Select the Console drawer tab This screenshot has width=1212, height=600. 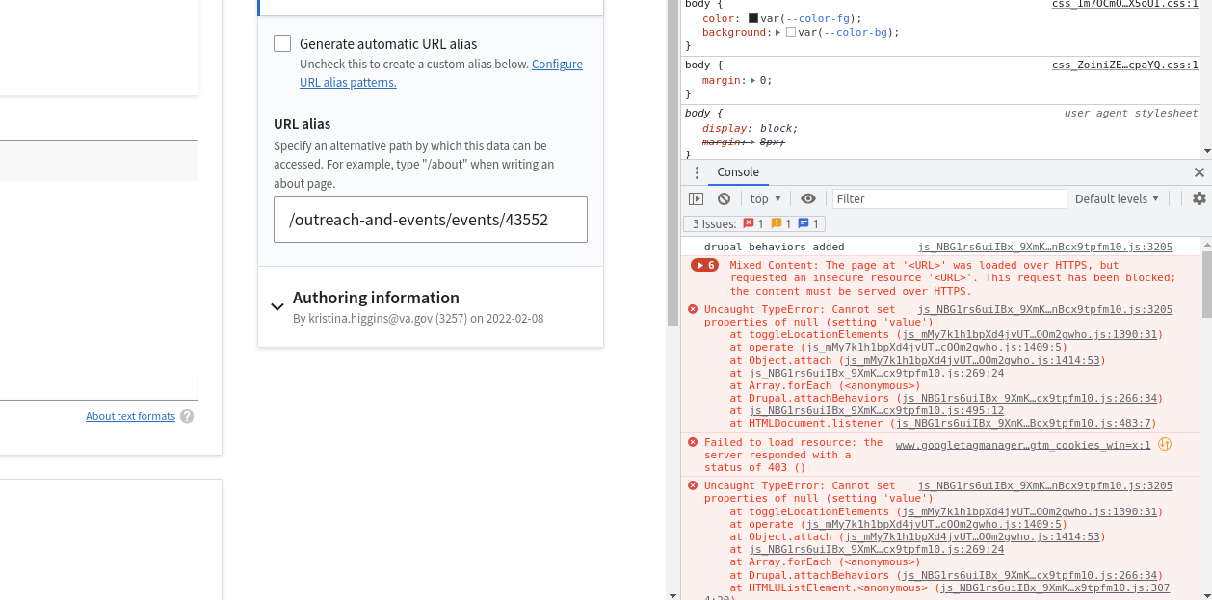click(x=738, y=172)
